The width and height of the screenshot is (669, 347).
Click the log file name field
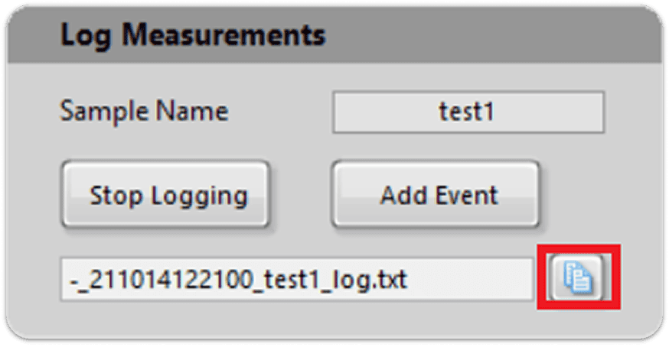point(295,279)
